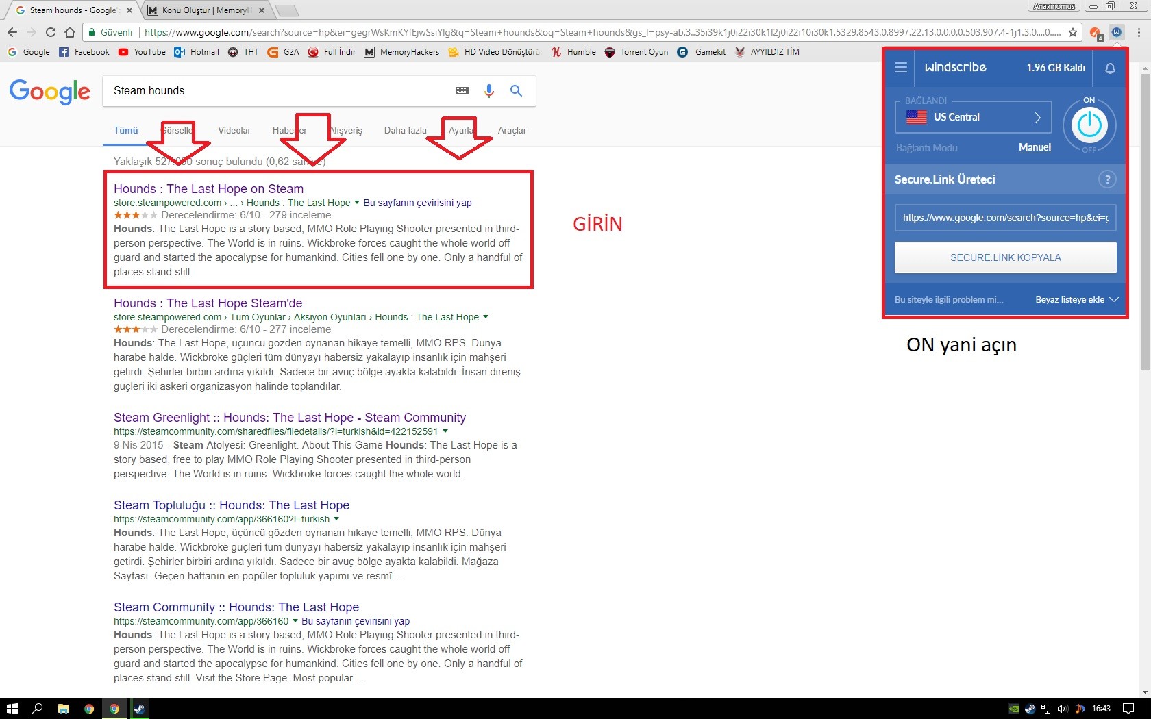This screenshot has width=1151, height=719.
Task: Open the Facebook bookmark
Action: coord(84,52)
